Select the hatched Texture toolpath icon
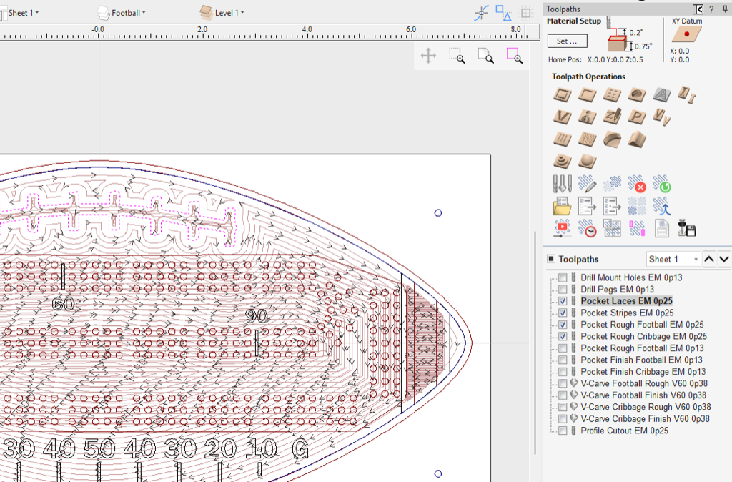Viewport: 732px width, 482px height. click(x=588, y=139)
